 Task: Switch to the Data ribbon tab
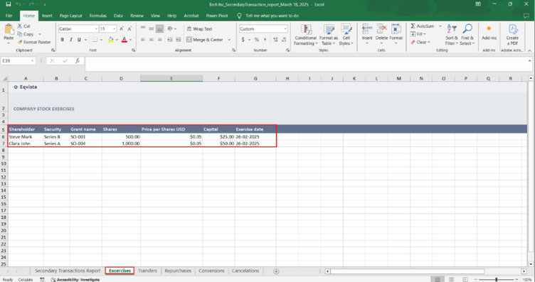click(x=118, y=16)
